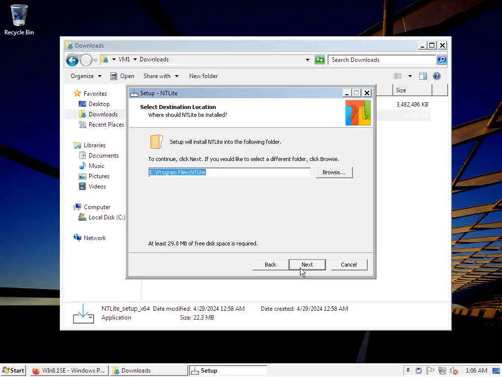Click the forward navigation arrow in Explorer
502x377 pixels.
tap(86, 60)
